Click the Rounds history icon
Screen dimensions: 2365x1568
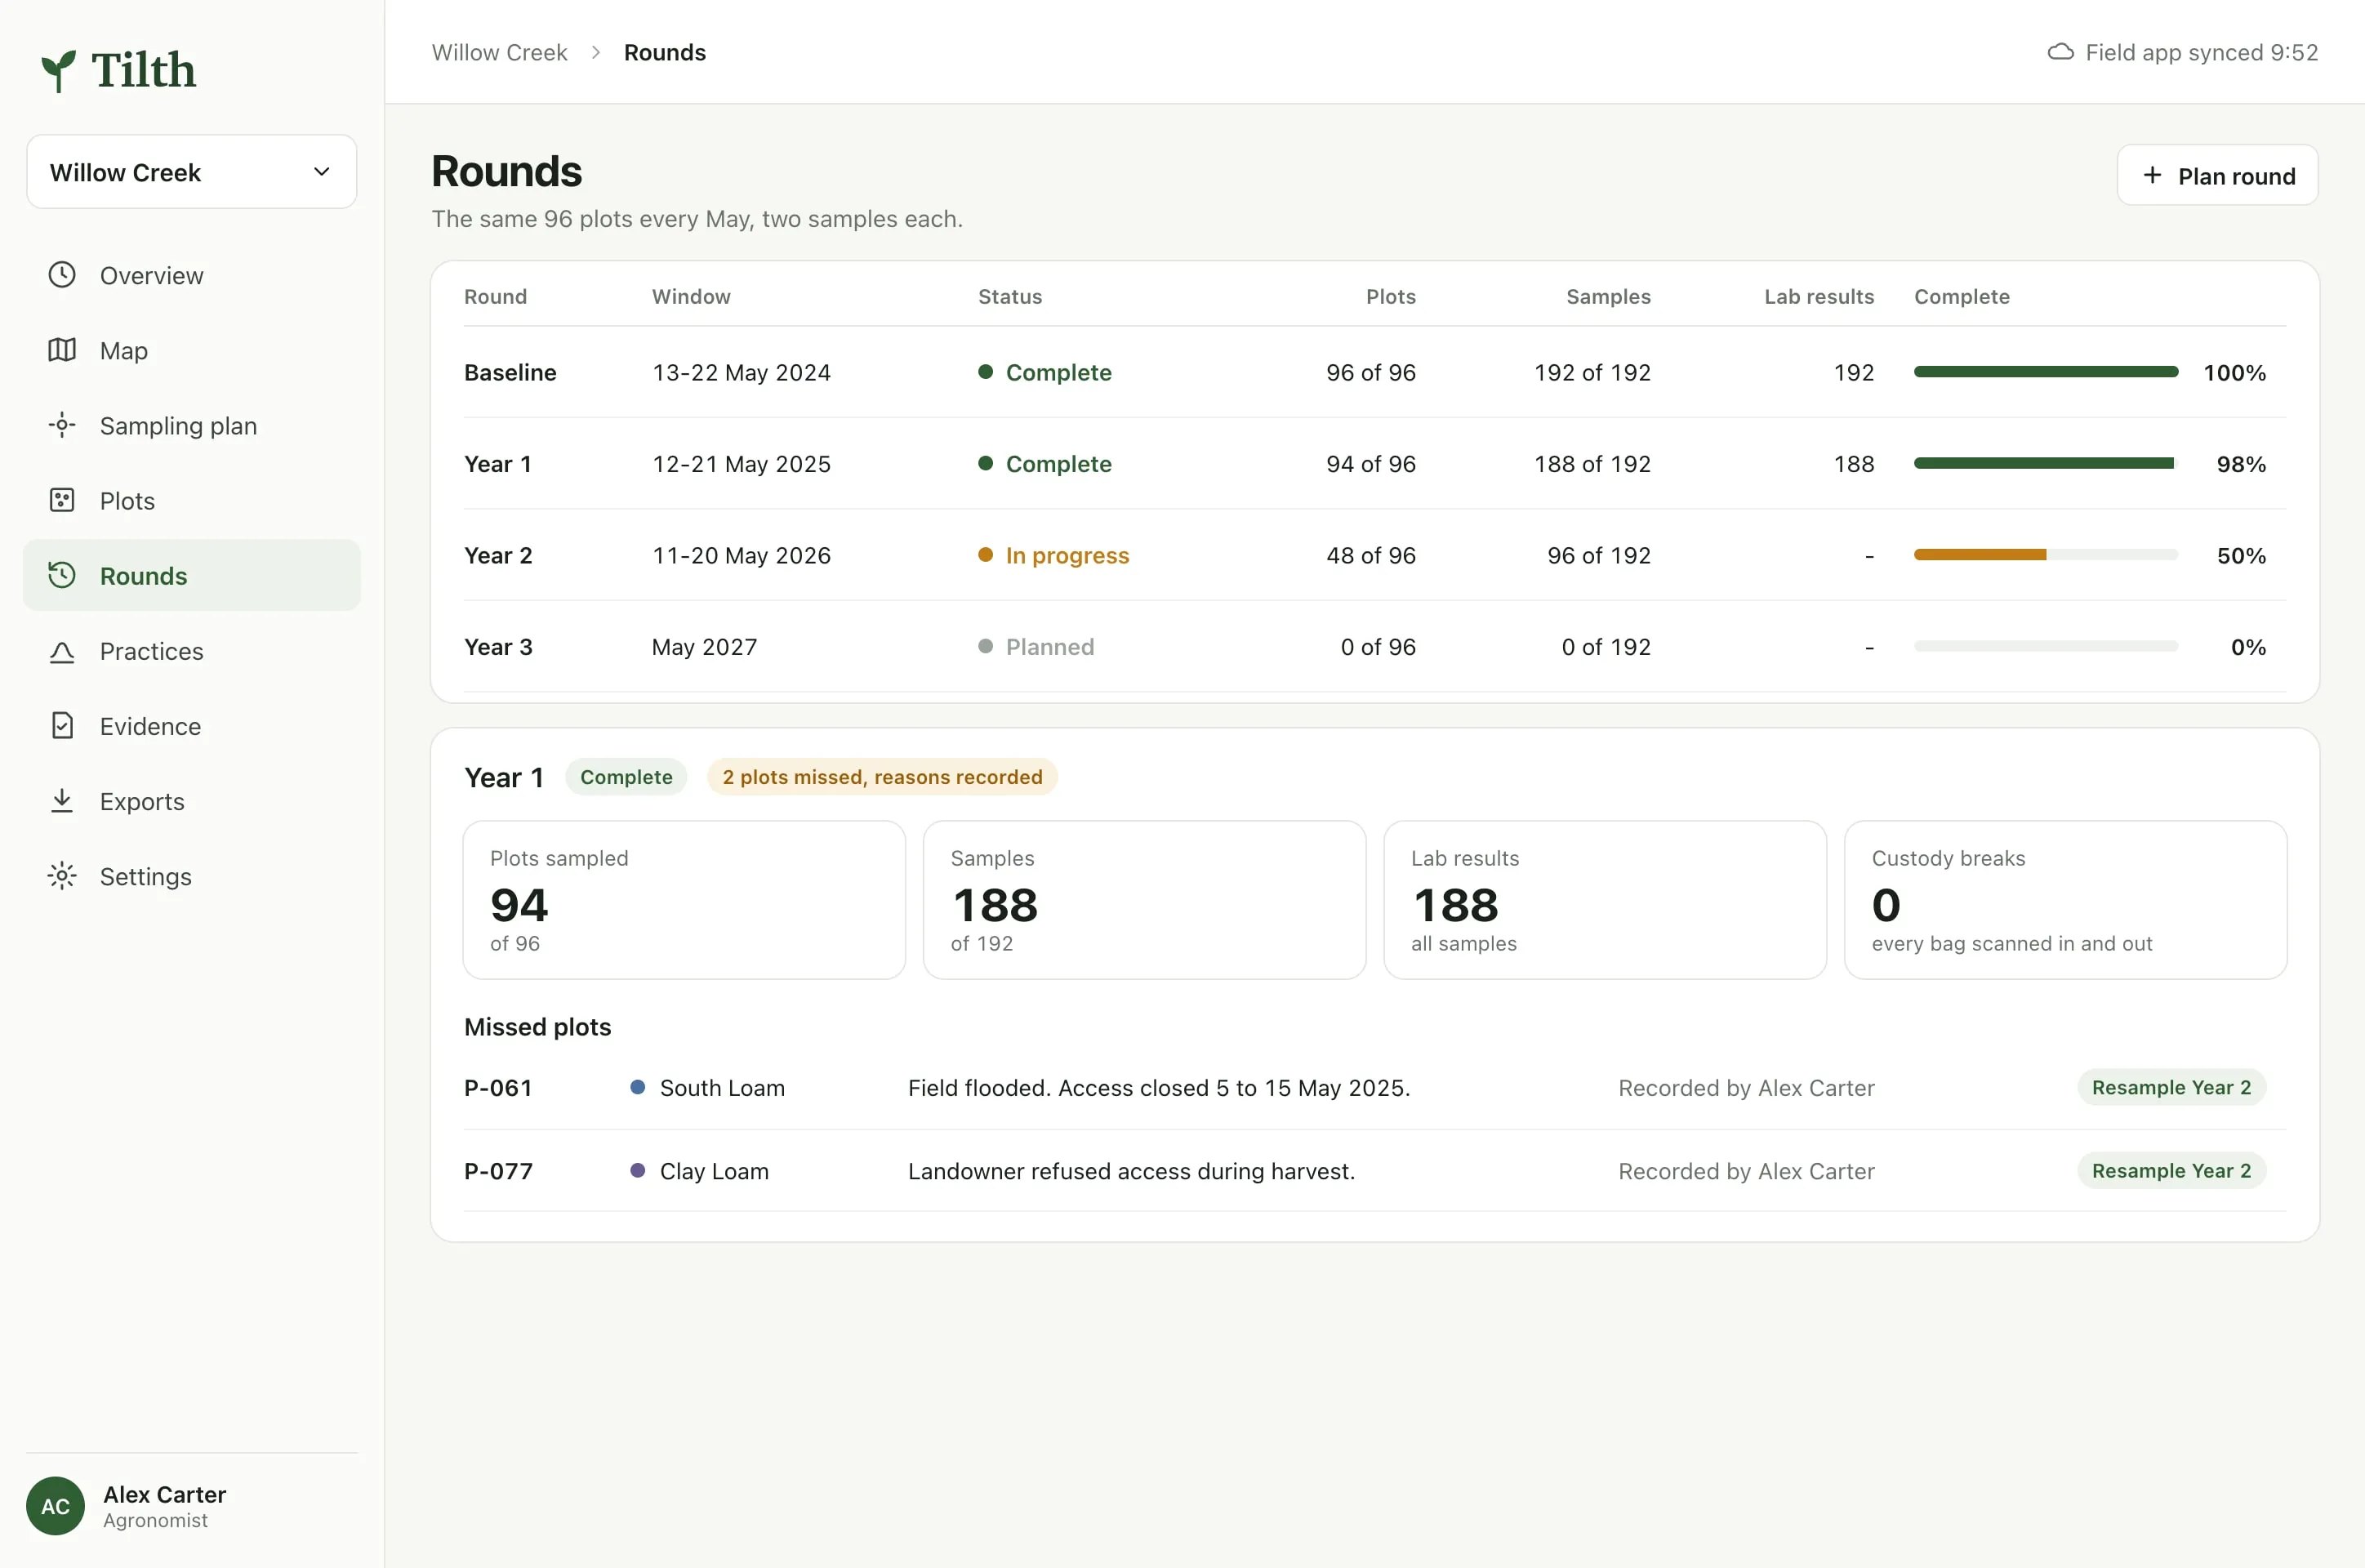click(x=62, y=575)
